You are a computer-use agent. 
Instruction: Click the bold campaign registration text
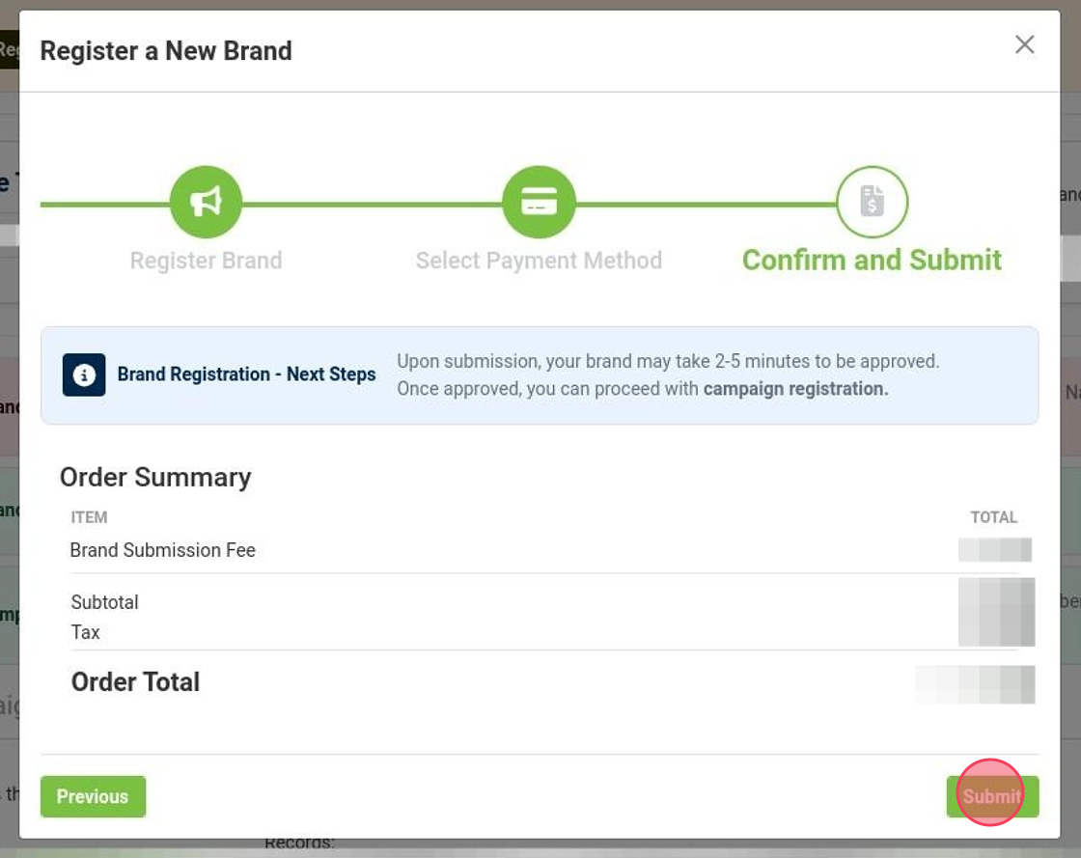[795, 389]
